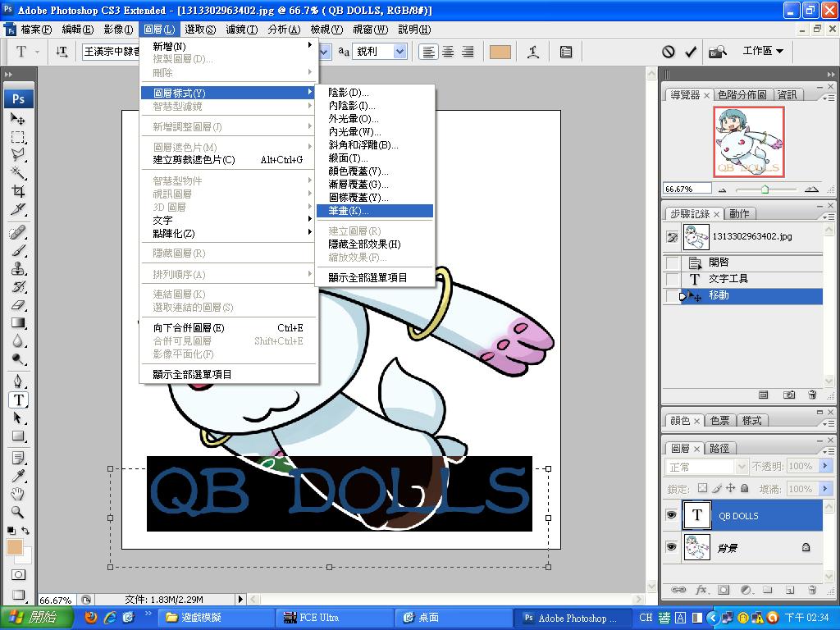This screenshot has height=630, width=840.
Task: Set history brush source for snapshot
Action: coord(672,236)
